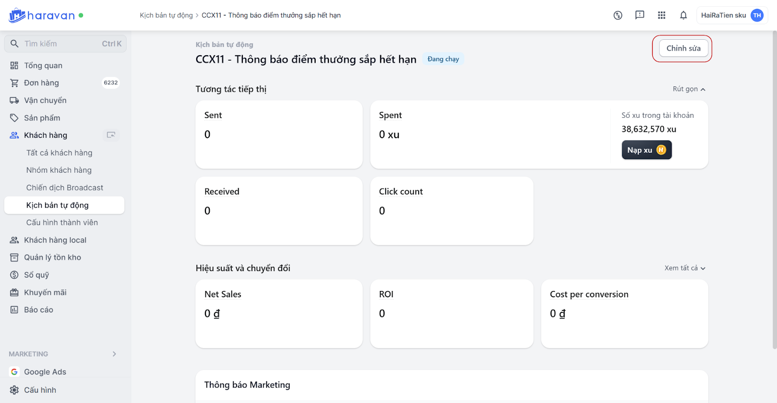Click the feedback message icon
This screenshot has height=403, width=777.
[x=640, y=16]
